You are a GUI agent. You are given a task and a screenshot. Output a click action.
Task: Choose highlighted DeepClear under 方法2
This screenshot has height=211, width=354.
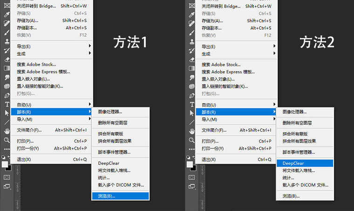click(x=304, y=163)
